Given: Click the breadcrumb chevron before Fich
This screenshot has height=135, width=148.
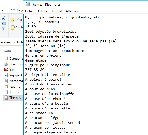Looking at the screenshot, I should (x=14, y=42).
